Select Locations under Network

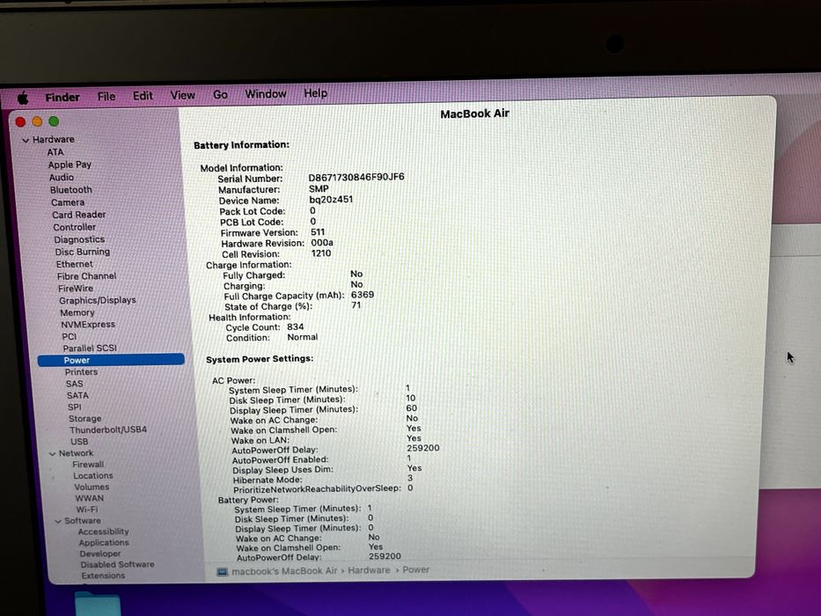pyautogui.click(x=92, y=475)
